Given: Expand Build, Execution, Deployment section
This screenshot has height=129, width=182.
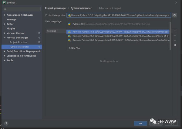Looking at the screenshot, I should (5, 51).
